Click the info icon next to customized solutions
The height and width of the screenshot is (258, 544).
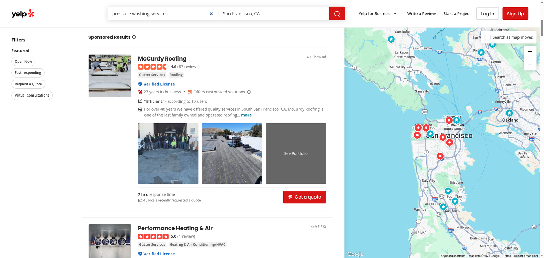(249, 92)
